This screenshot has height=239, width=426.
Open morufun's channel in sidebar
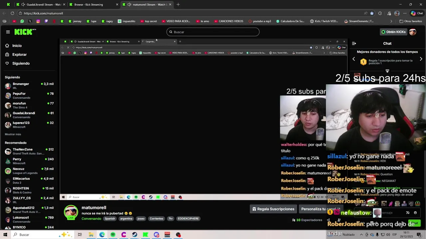point(29,105)
